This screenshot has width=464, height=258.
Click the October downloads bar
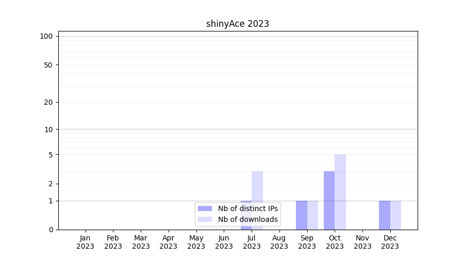click(340, 191)
